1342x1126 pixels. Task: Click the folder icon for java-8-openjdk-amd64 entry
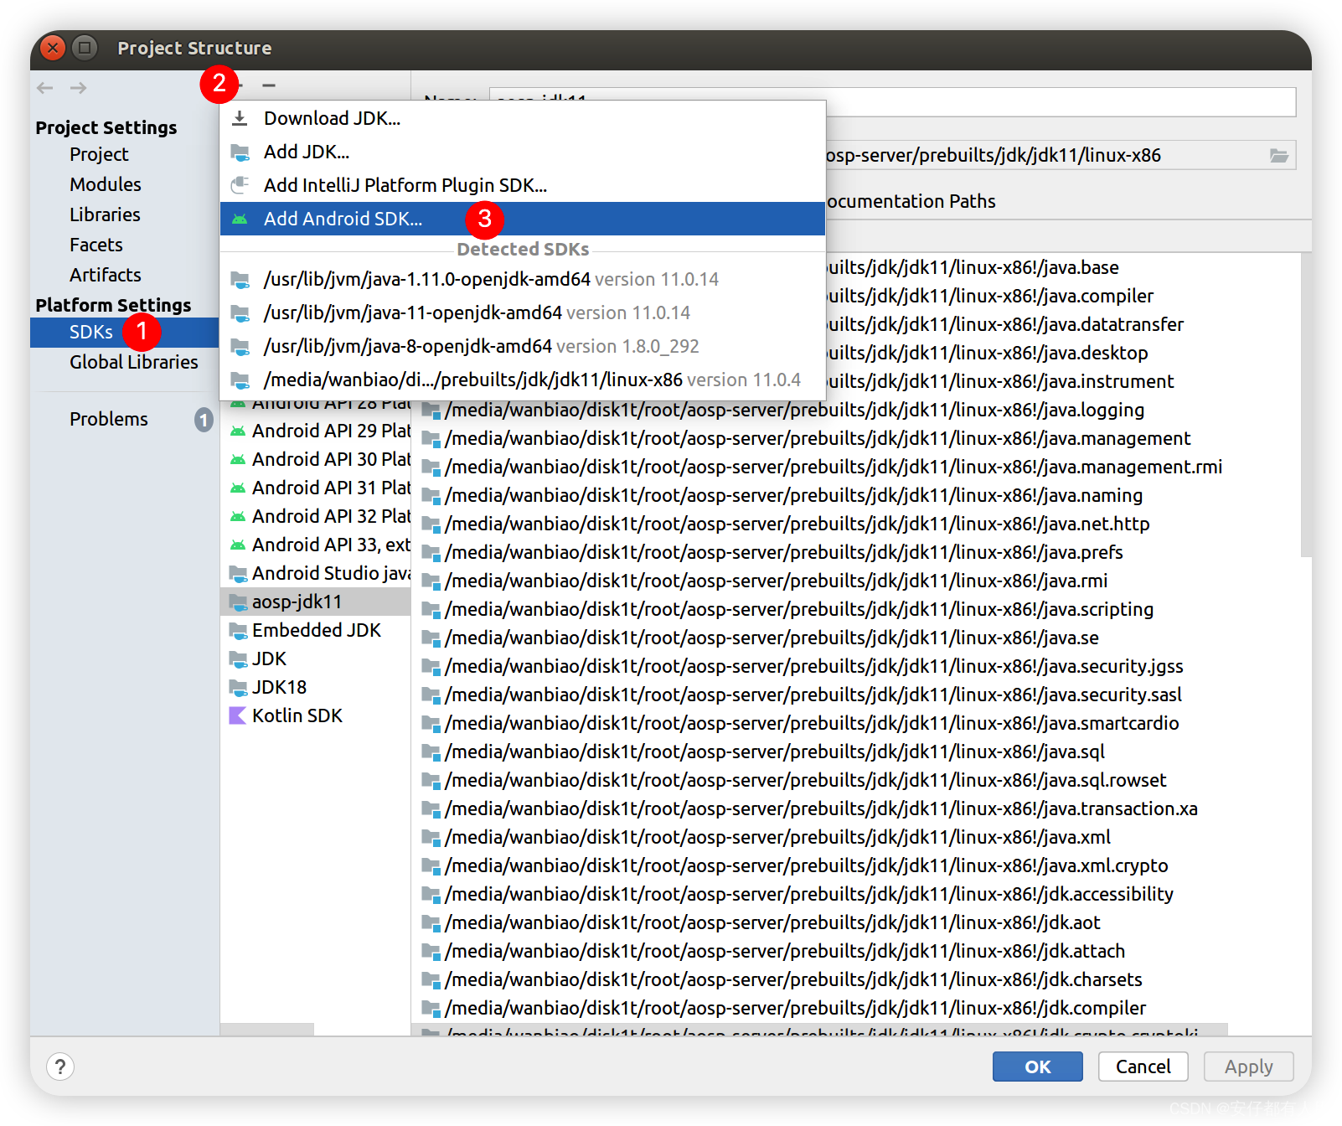pyautogui.click(x=240, y=347)
